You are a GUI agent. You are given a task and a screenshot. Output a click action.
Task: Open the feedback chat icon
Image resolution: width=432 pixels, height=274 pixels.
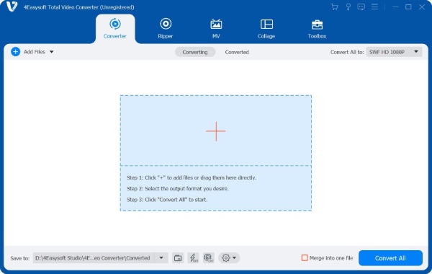coord(361,7)
